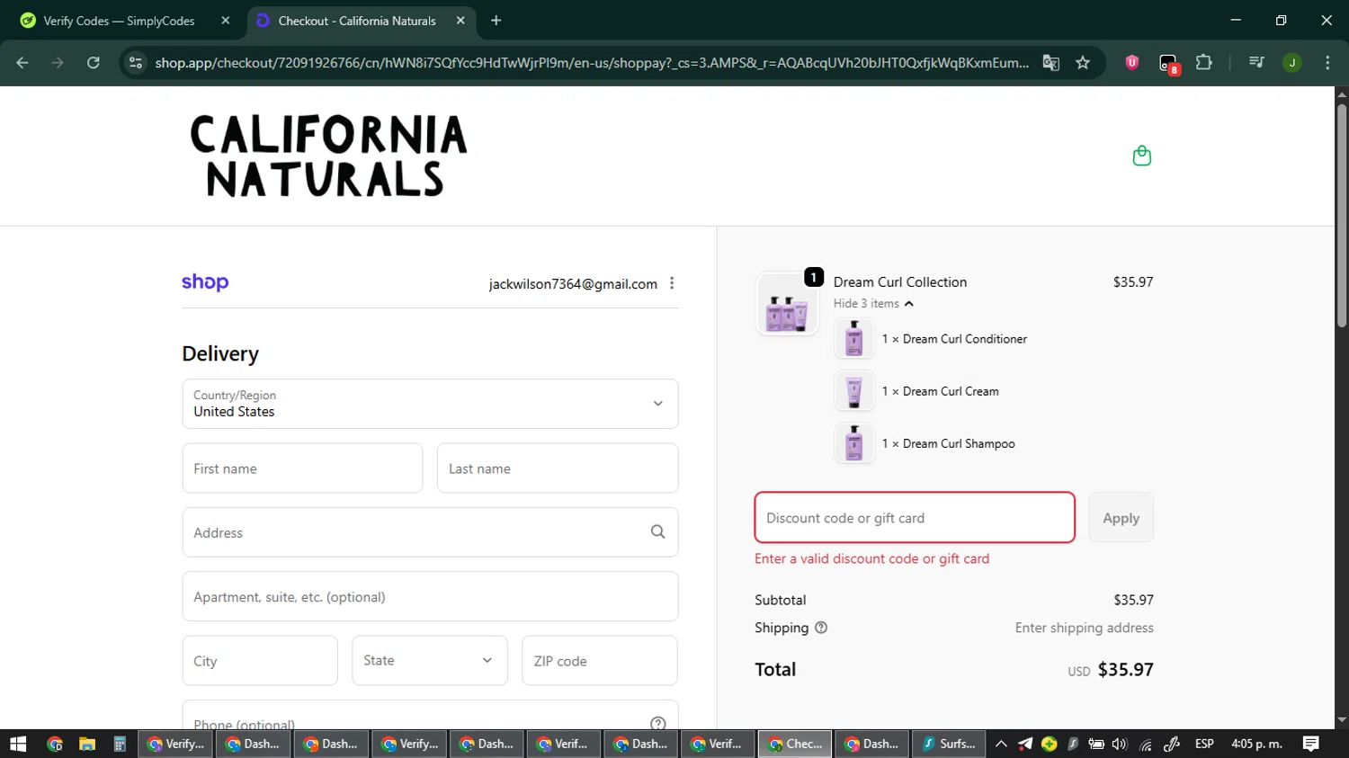Click volume icon in system tray
1349x758 pixels.
[x=1120, y=744]
